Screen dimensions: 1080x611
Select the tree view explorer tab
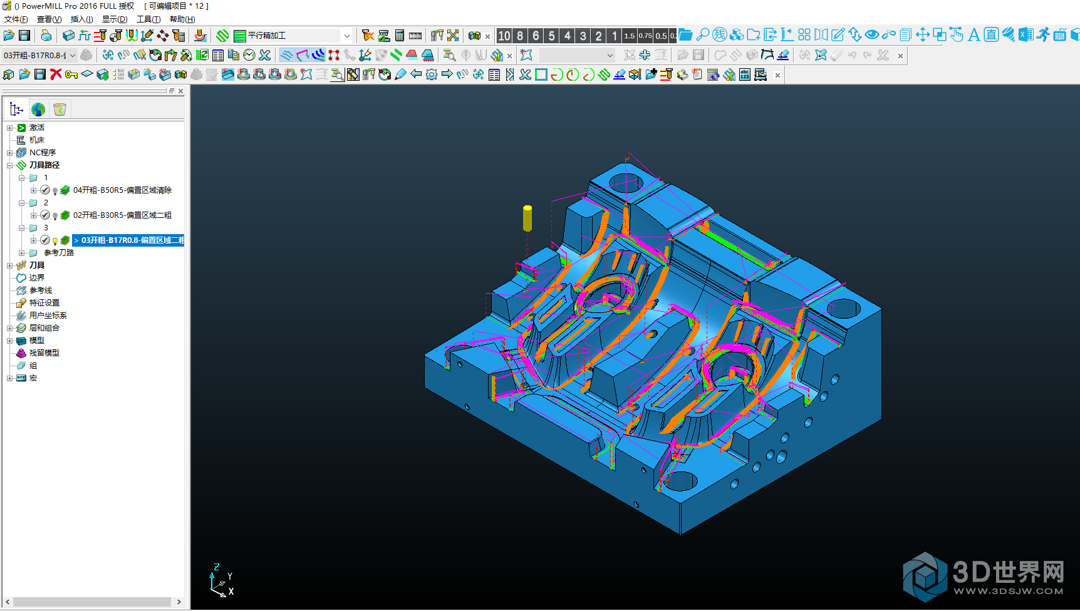(x=17, y=110)
